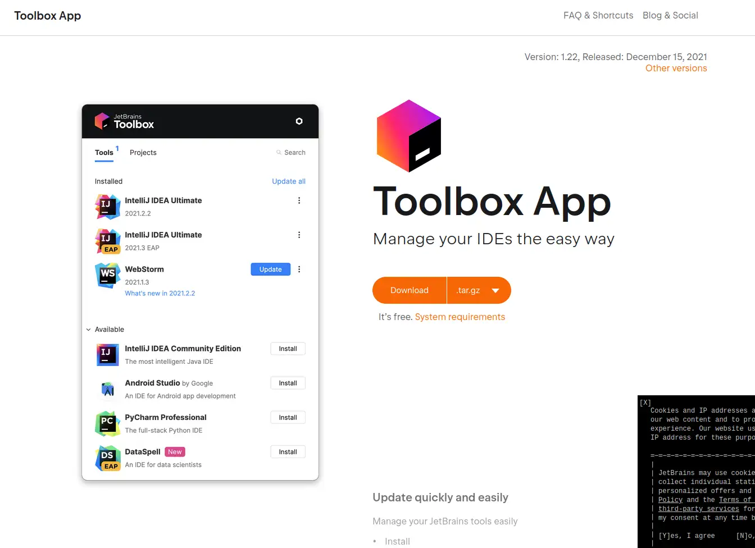Close cookie banner with [X]
The height and width of the screenshot is (548, 755).
click(645, 403)
